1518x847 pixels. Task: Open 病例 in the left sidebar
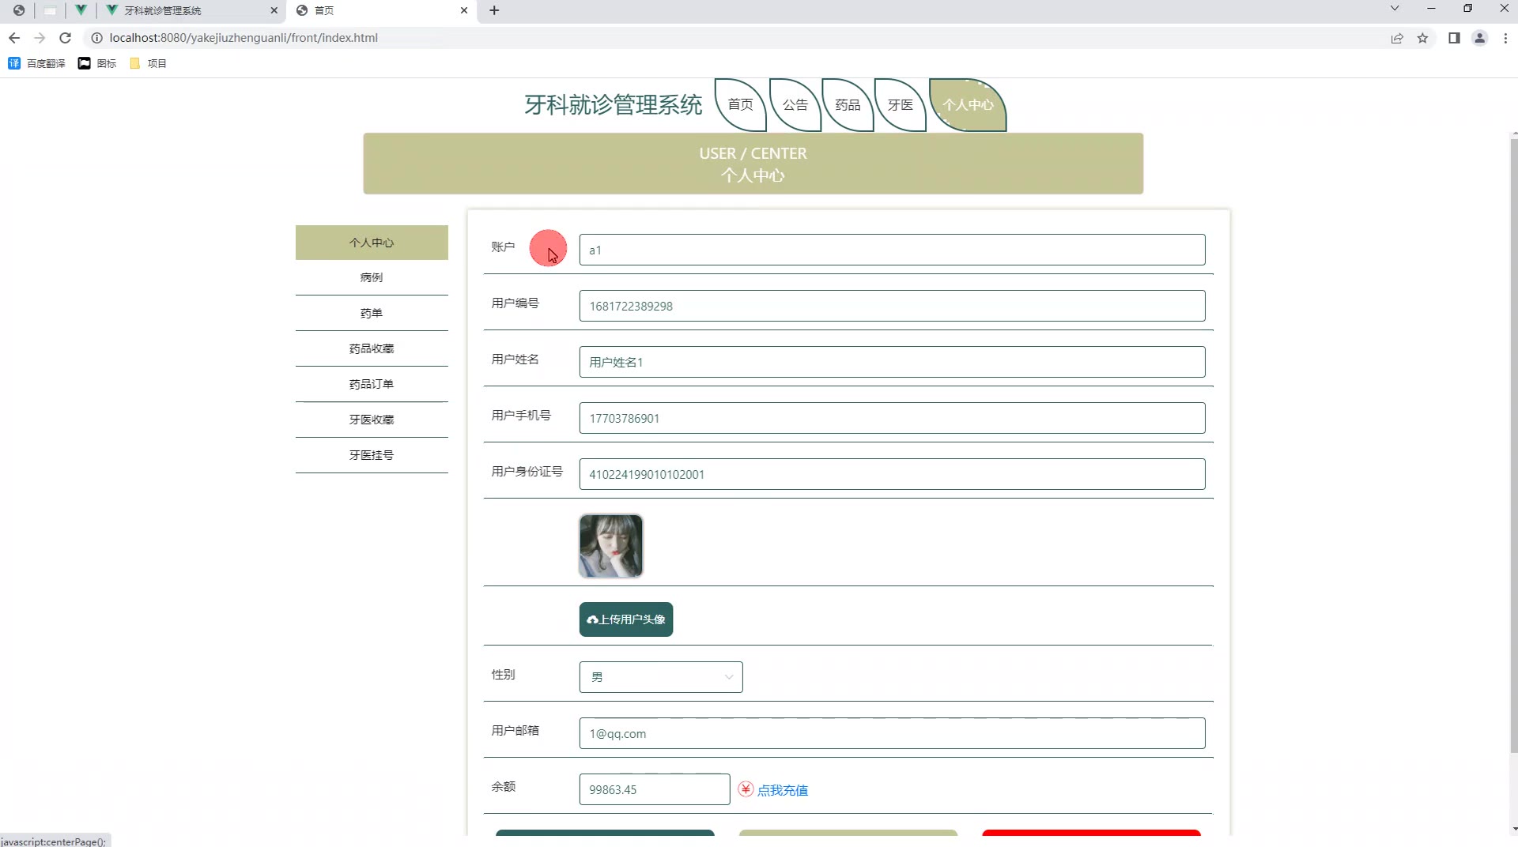click(372, 277)
